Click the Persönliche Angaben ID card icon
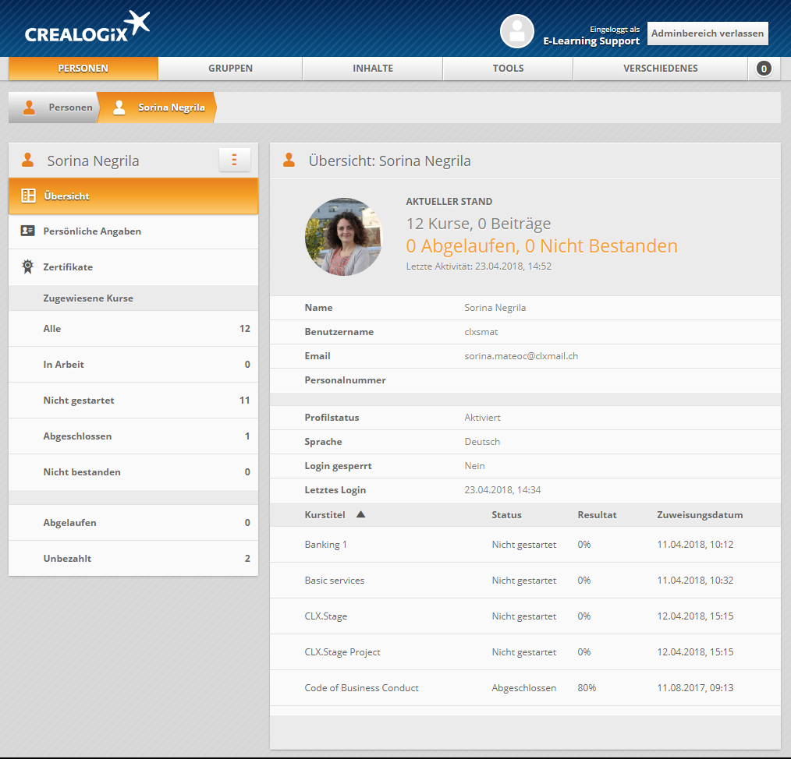The height and width of the screenshot is (759, 791). point(28,231)
